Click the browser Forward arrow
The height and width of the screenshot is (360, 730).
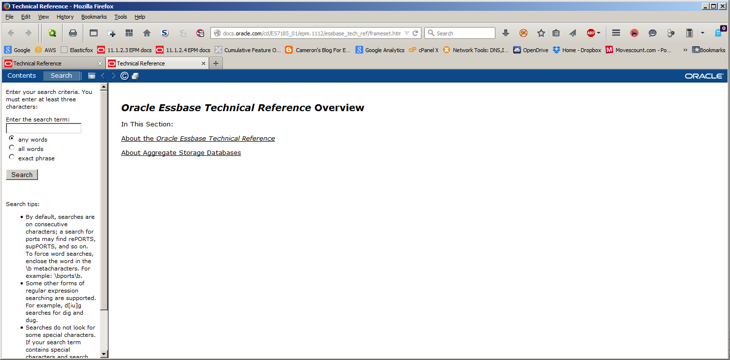[x=28, y=33]
